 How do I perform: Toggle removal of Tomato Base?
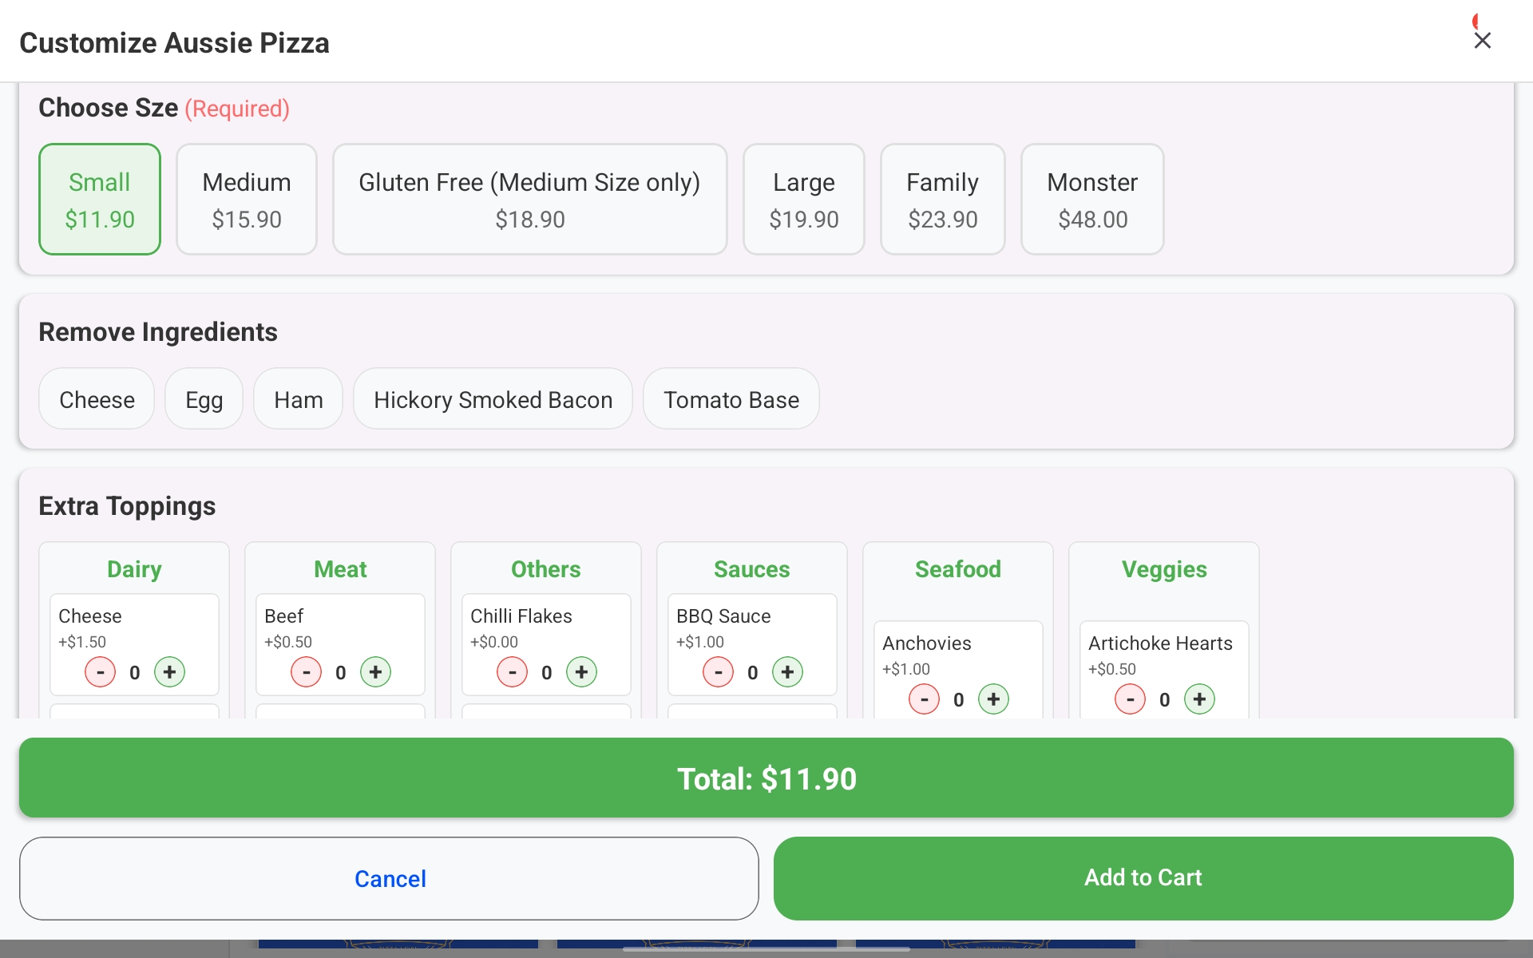(731, 399)
